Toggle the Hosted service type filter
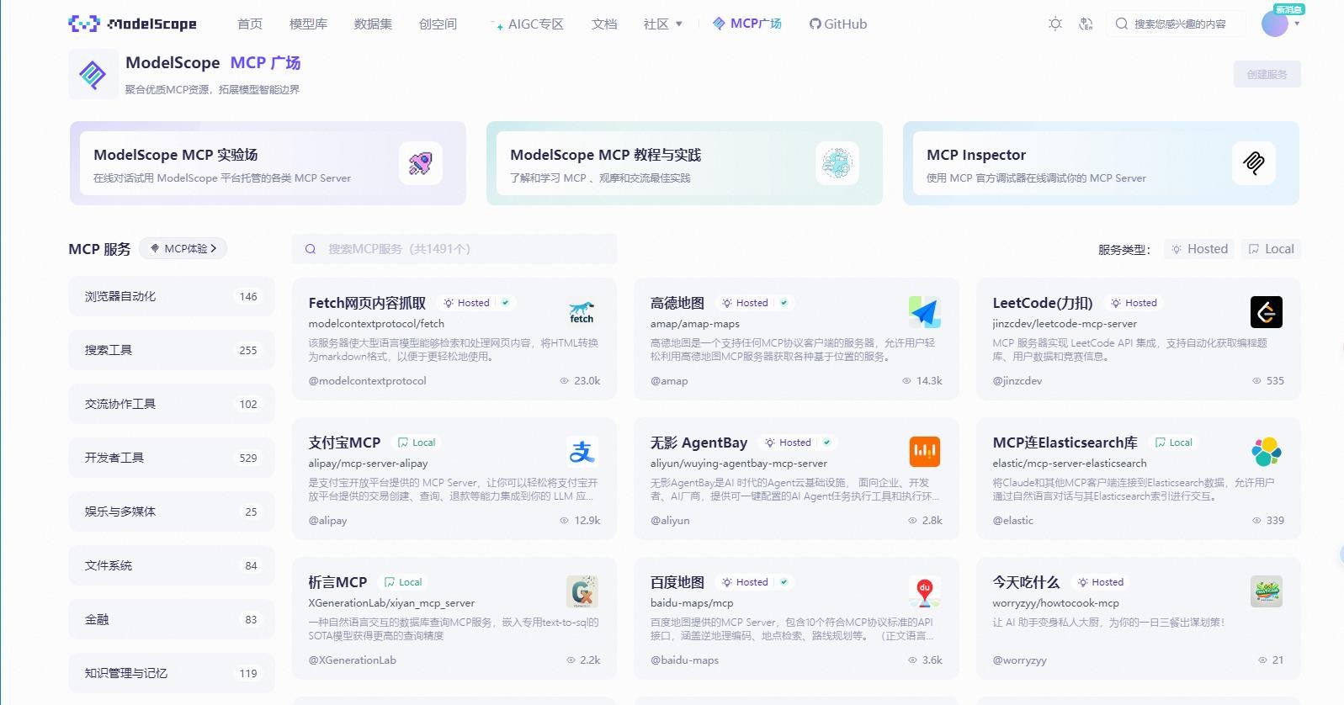This screenshot has height=705, width=1344. click(x=1200, y=249)
